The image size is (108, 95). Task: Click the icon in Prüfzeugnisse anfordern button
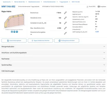point(60,41)
